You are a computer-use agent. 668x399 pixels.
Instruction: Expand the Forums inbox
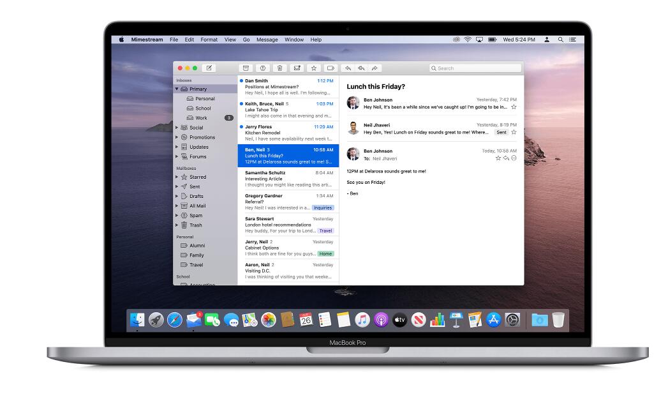coord(177,156)
